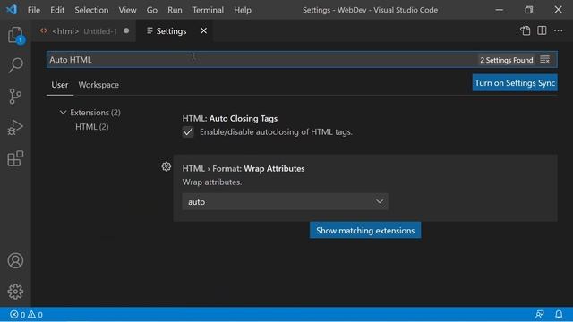Viewport: 573px width, 322px height.
Task: Toggle HTML Auto Closing Tags checkbox
Action: pos(188,132)
